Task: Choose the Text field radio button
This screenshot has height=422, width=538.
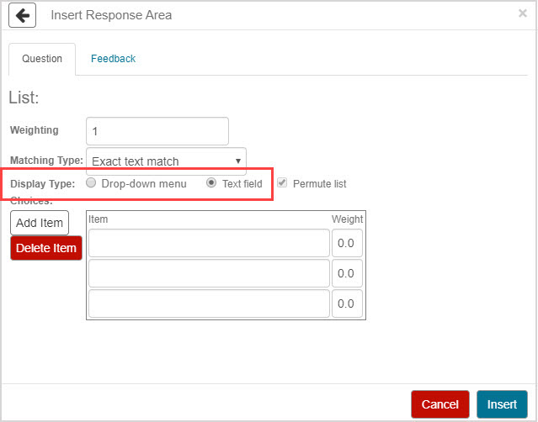Action: [x=211, y=183]
